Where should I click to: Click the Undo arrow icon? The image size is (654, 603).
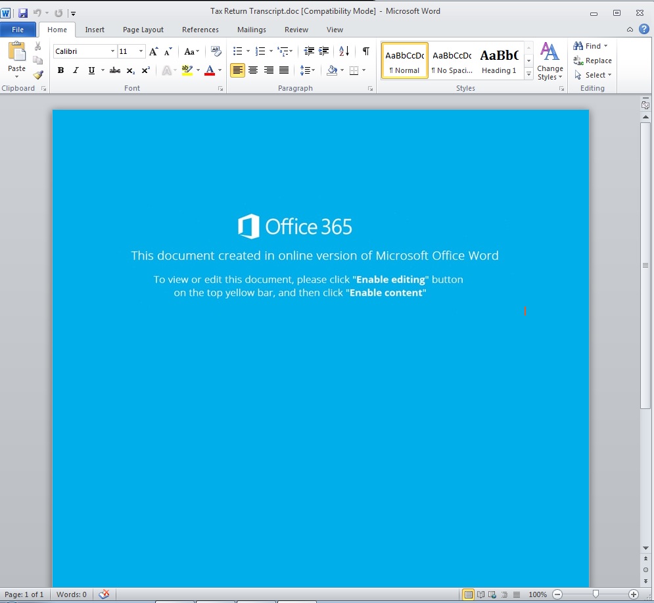pyautogui.click(x=37, y=13)
